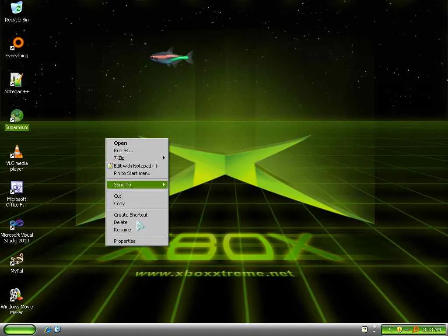The height and width of the screenshot is (336, 448).
Task: Choose Cut in the context menu
Action: click(137, 196)
